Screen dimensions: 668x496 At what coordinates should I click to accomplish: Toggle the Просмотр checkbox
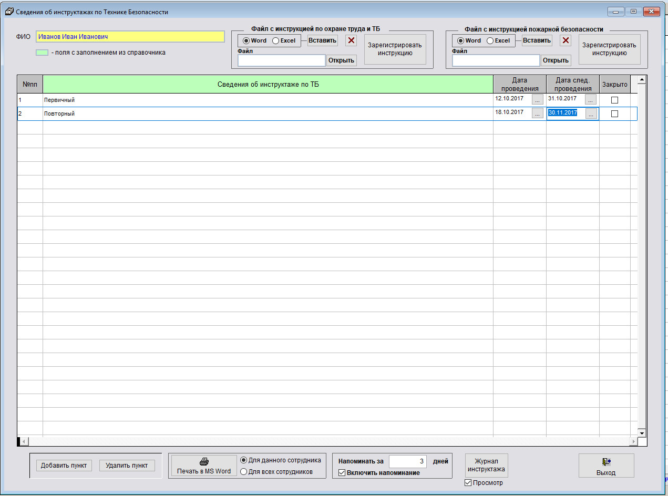(x=468, y=483)
